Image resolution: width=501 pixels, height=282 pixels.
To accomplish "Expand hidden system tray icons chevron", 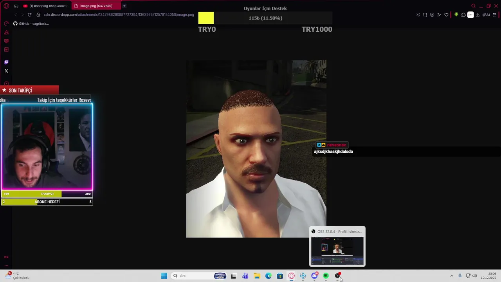I will pyautogui.click(x=451, y=276).
